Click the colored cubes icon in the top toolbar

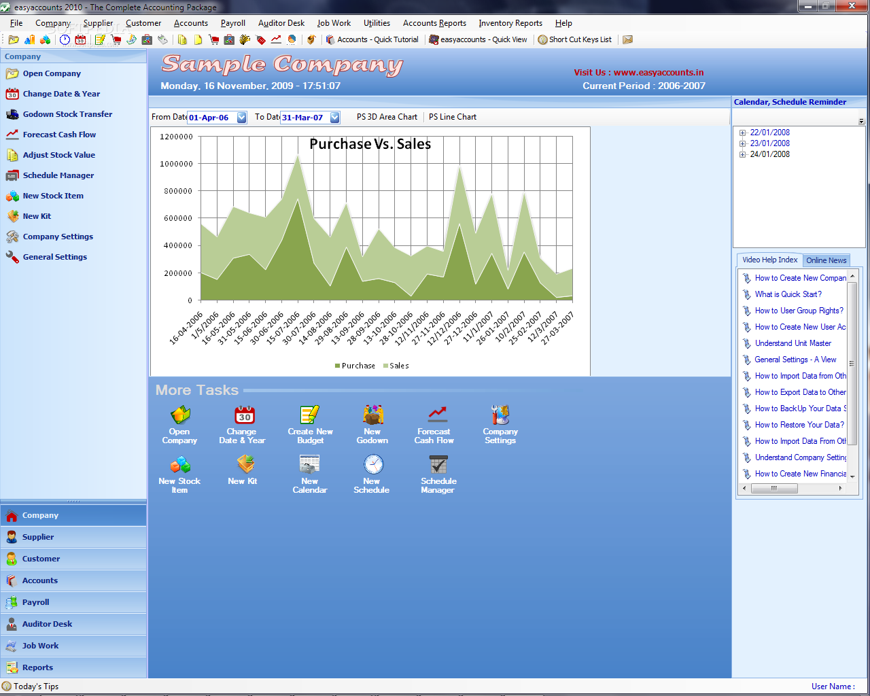point(45,39)
